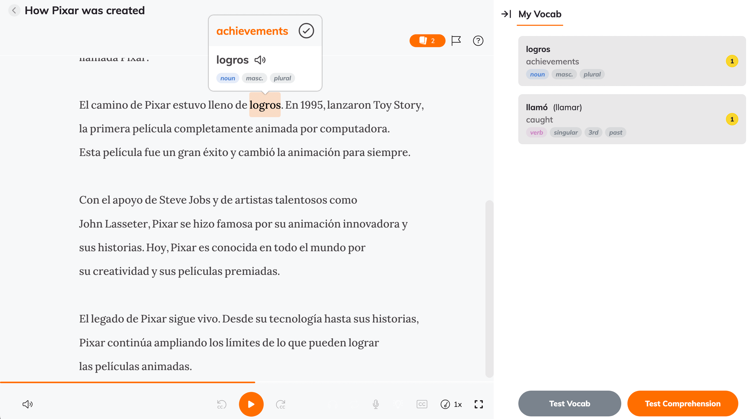Click the flag report icon
754x419 pixels.
(456, 41)
